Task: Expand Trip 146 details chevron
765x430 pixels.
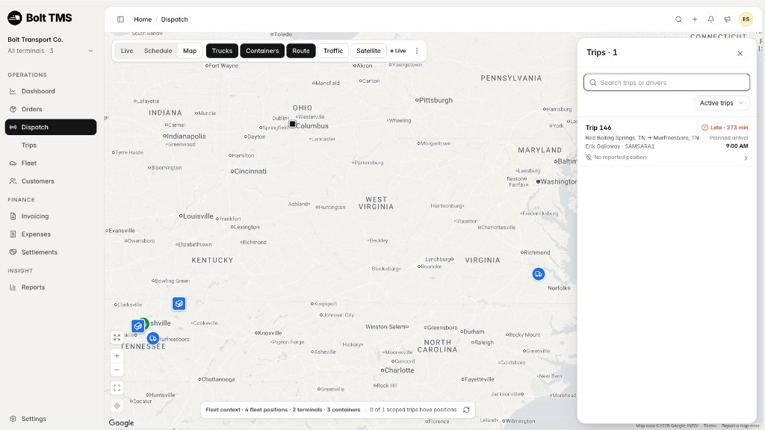Action: [746, 158]
